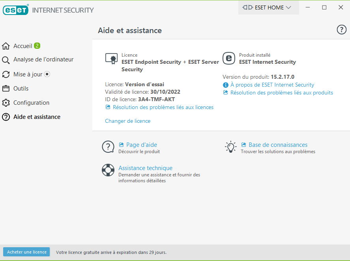
Task: Click the ESET HOME connection icon
Action: [x=247, y=7]
